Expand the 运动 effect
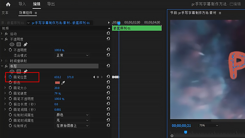Screen dimensions: 245x138 pos(2,34)
